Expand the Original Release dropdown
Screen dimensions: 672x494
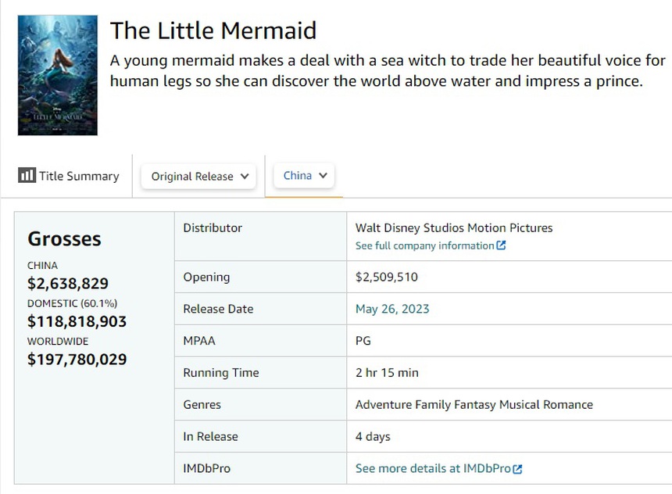click(x=199, y=176)
